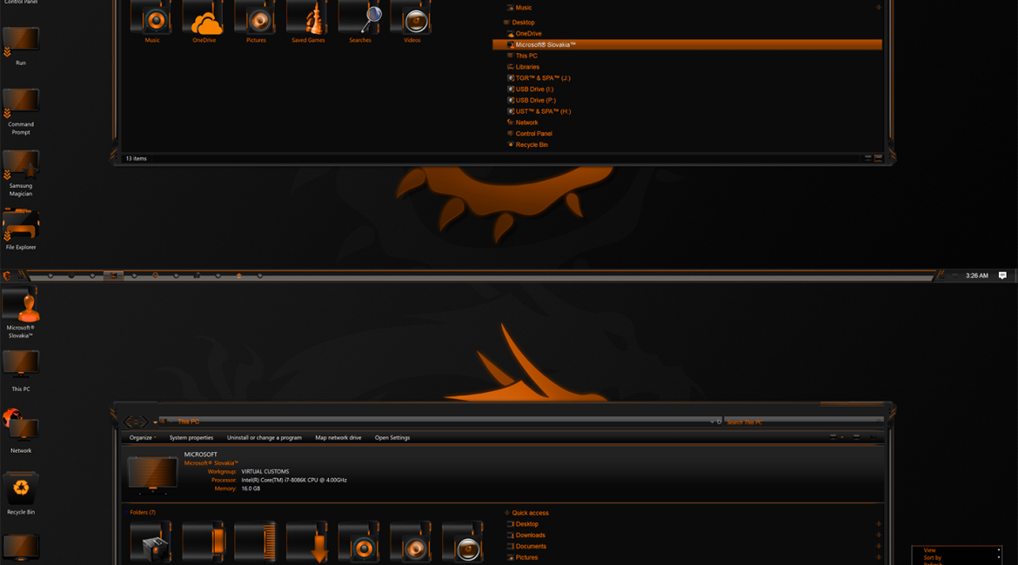Open the OneDrive cloud folder icon
1018x565 pixels.
coord(204,19)
